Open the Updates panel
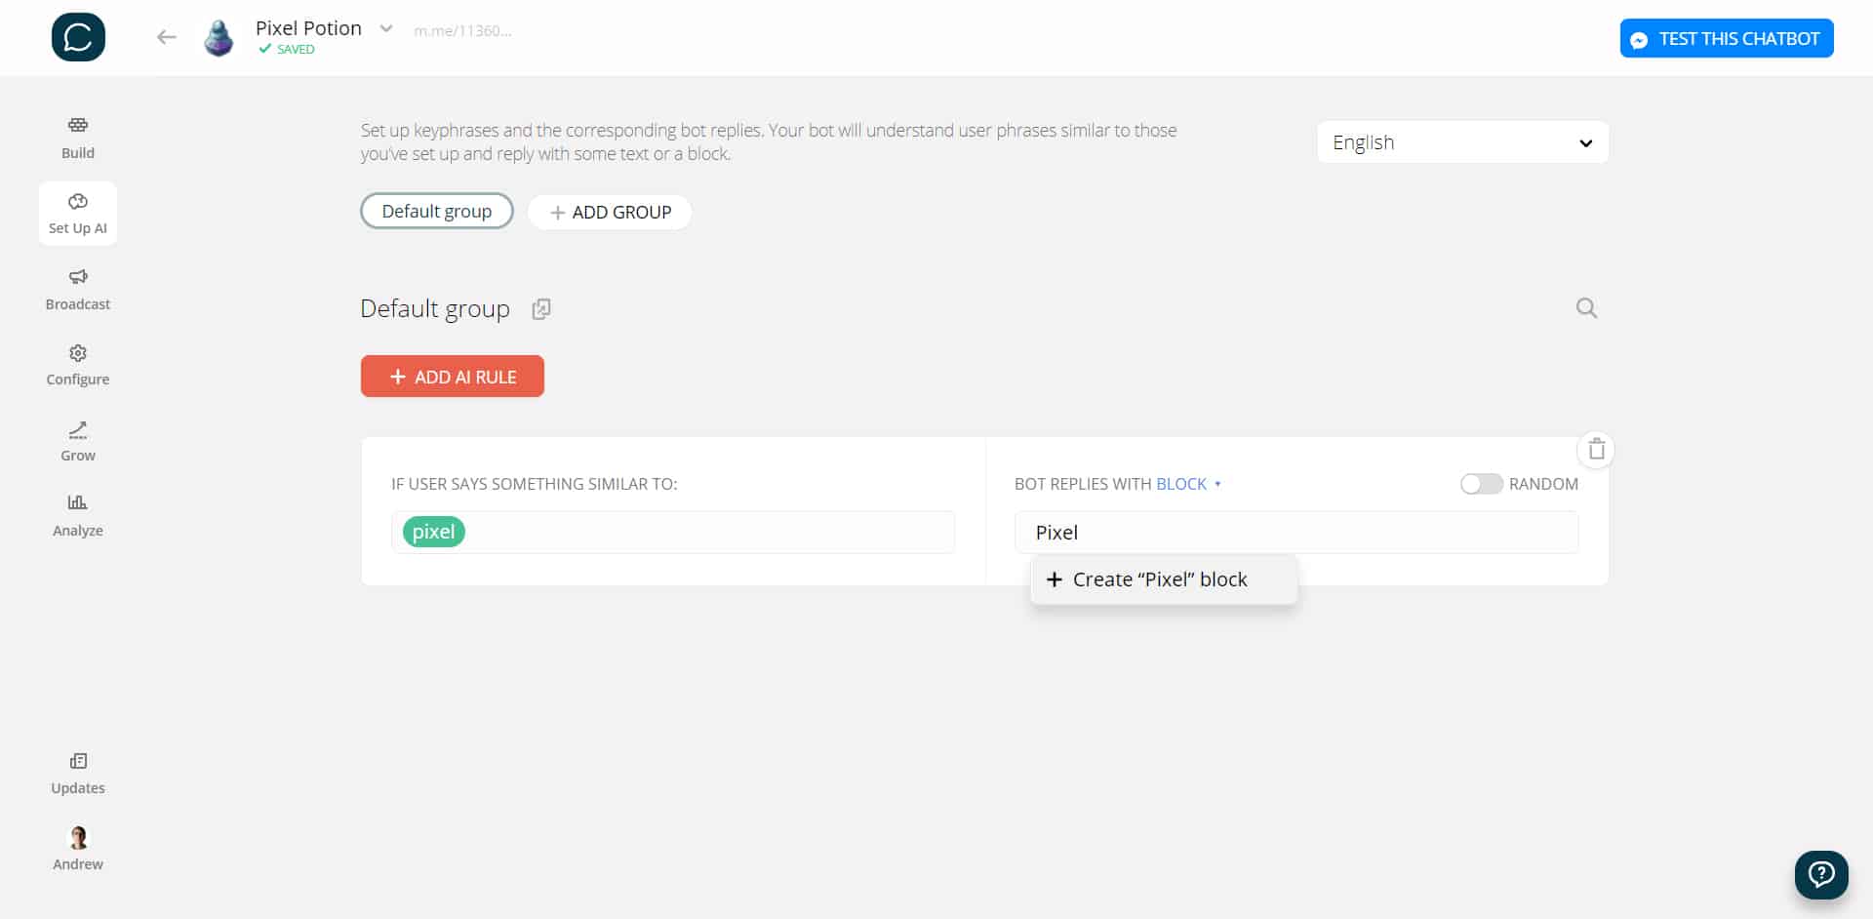Screen dimensions: 1873x919 click(x=78, y=774)
